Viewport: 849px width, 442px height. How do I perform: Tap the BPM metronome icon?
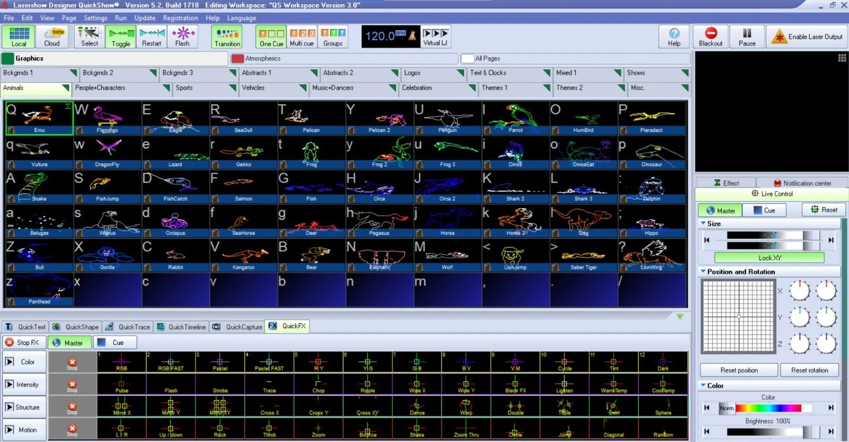pyautogui.click(x=412, y=36)
